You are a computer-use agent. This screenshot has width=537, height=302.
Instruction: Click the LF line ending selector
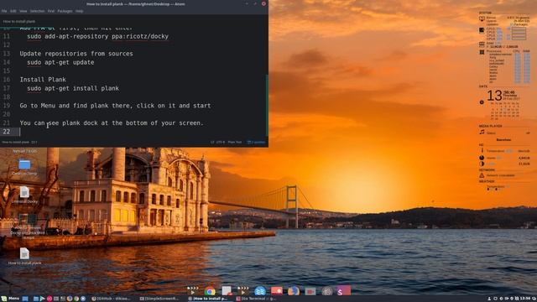tap(212, 142)
